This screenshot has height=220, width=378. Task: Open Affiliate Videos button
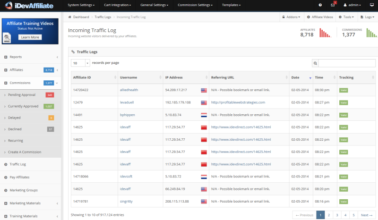tap(320, 17)
